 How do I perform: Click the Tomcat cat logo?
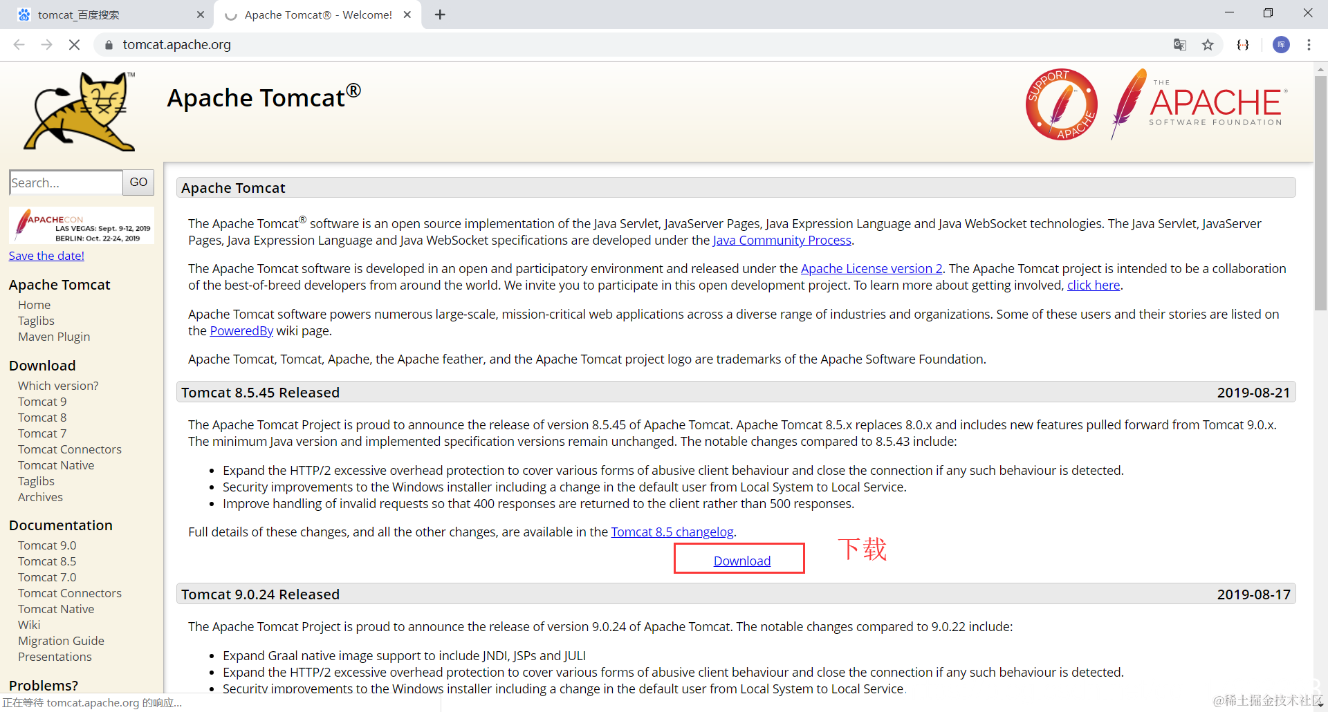tap(80, 111)
